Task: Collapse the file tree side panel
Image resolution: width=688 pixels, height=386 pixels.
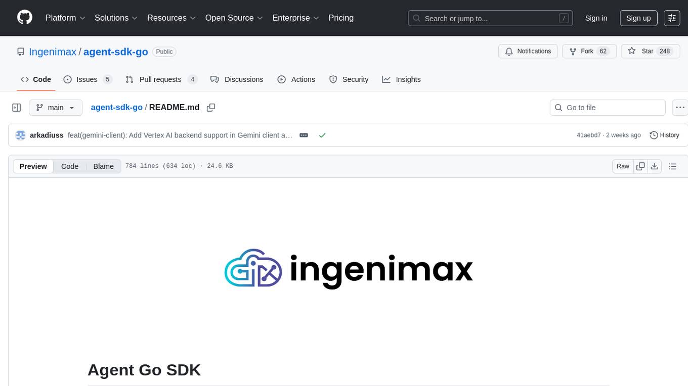Action: click(x=17, y=108)
